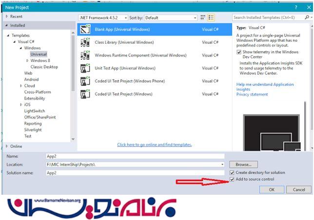The width and height of the screenshot is (314, 220).
Task: Open 'Click here to go online and find templates' link
Action: tap(155, 145)
